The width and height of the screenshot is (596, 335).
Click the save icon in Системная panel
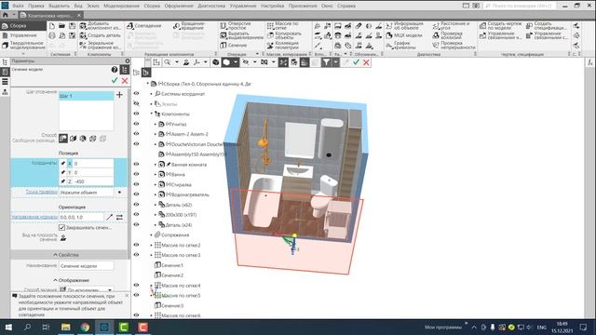click(73, 26)
